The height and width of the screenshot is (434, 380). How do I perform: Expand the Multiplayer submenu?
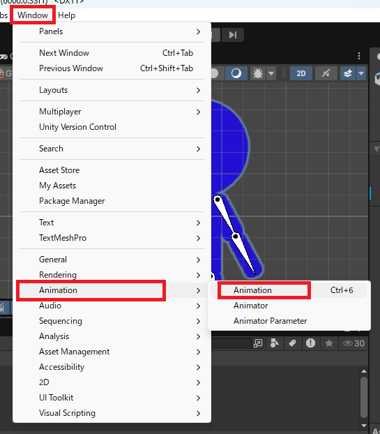[x=112, y=112]
